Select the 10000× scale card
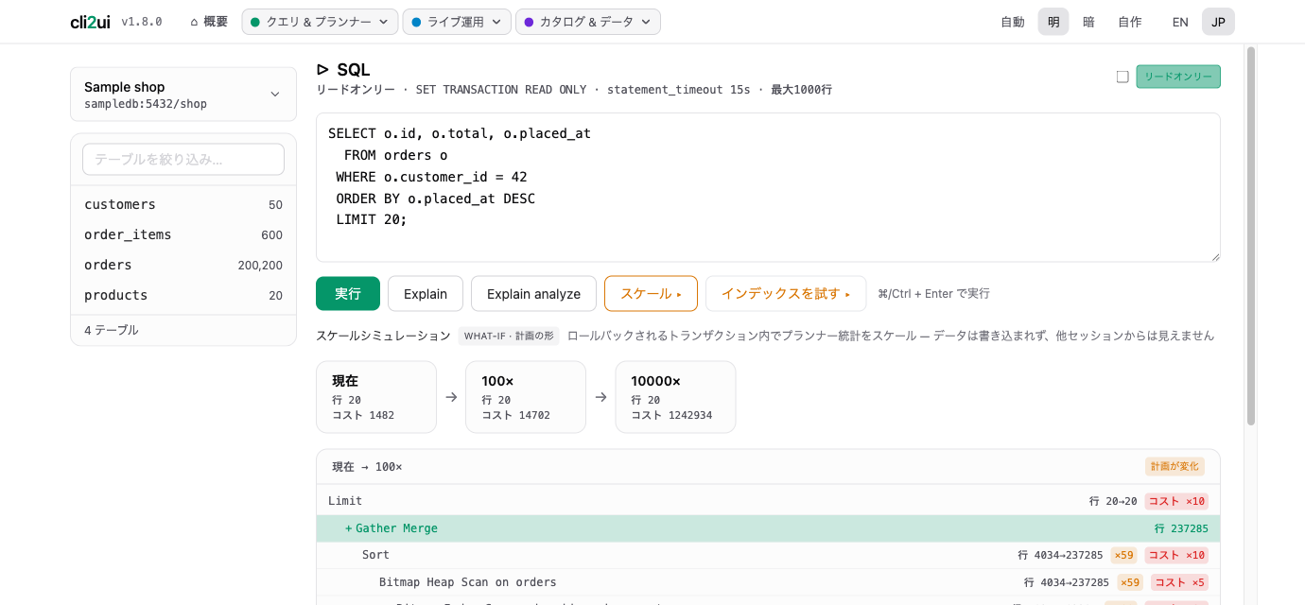 (675, 397)
